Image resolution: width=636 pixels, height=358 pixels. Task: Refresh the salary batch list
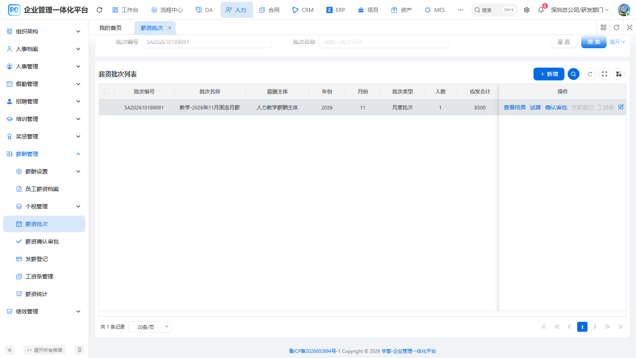click(590, 74)
